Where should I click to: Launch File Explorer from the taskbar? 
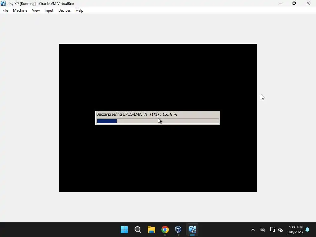tap(151, 230)
